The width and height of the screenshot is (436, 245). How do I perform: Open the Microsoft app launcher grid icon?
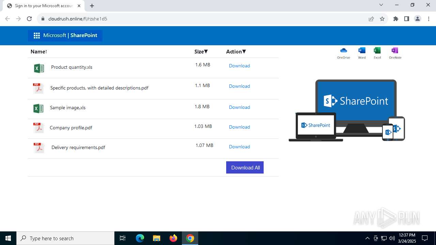(x=37, y=35)
